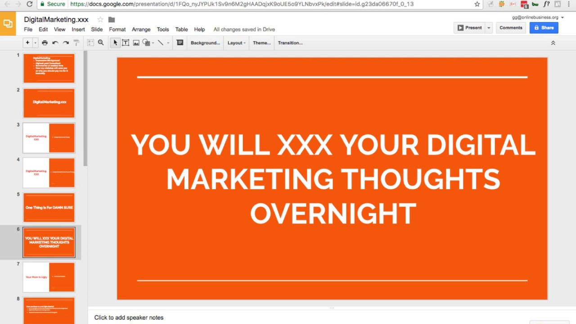
Task: Insert a comment using toolbar icon
Action: (180, 43)
